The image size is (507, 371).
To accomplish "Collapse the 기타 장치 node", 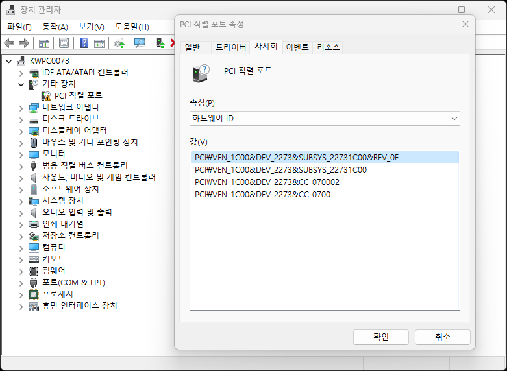I will 21,85.
